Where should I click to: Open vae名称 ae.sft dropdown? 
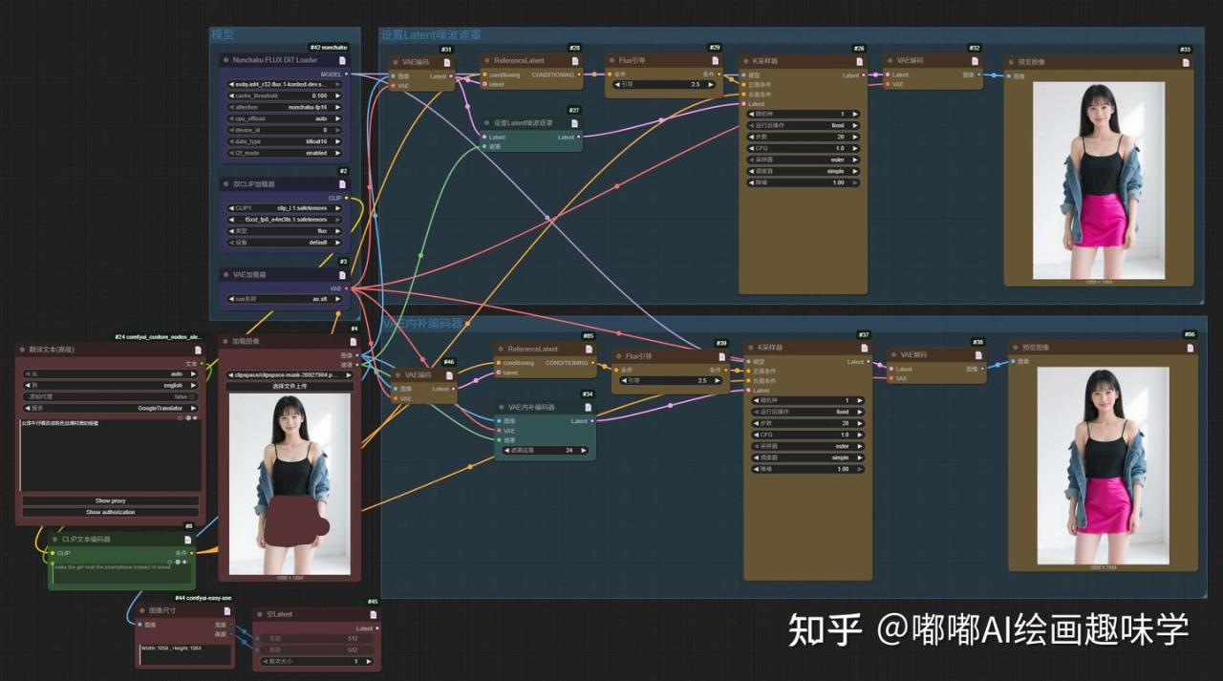click(287, 298)
